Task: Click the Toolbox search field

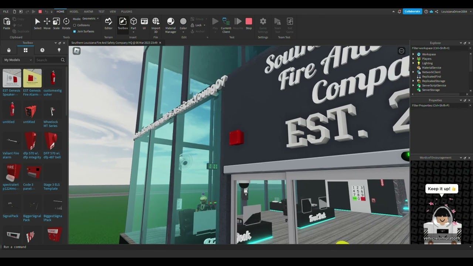Action: coord(48,60)
